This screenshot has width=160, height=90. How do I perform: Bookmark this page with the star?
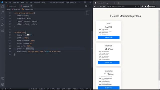138,6
